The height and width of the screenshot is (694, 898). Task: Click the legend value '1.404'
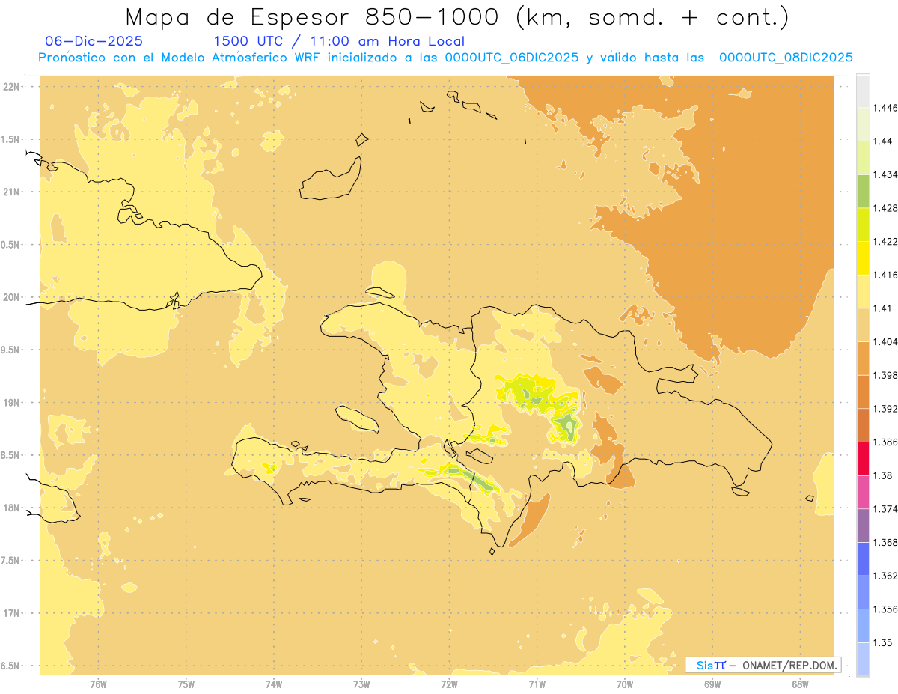pos(887,341)
